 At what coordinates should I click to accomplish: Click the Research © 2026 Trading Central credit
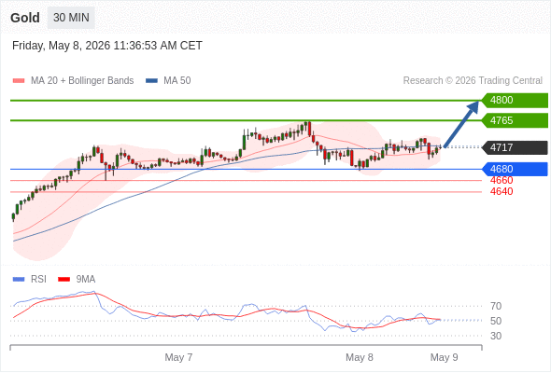[473, 81]
